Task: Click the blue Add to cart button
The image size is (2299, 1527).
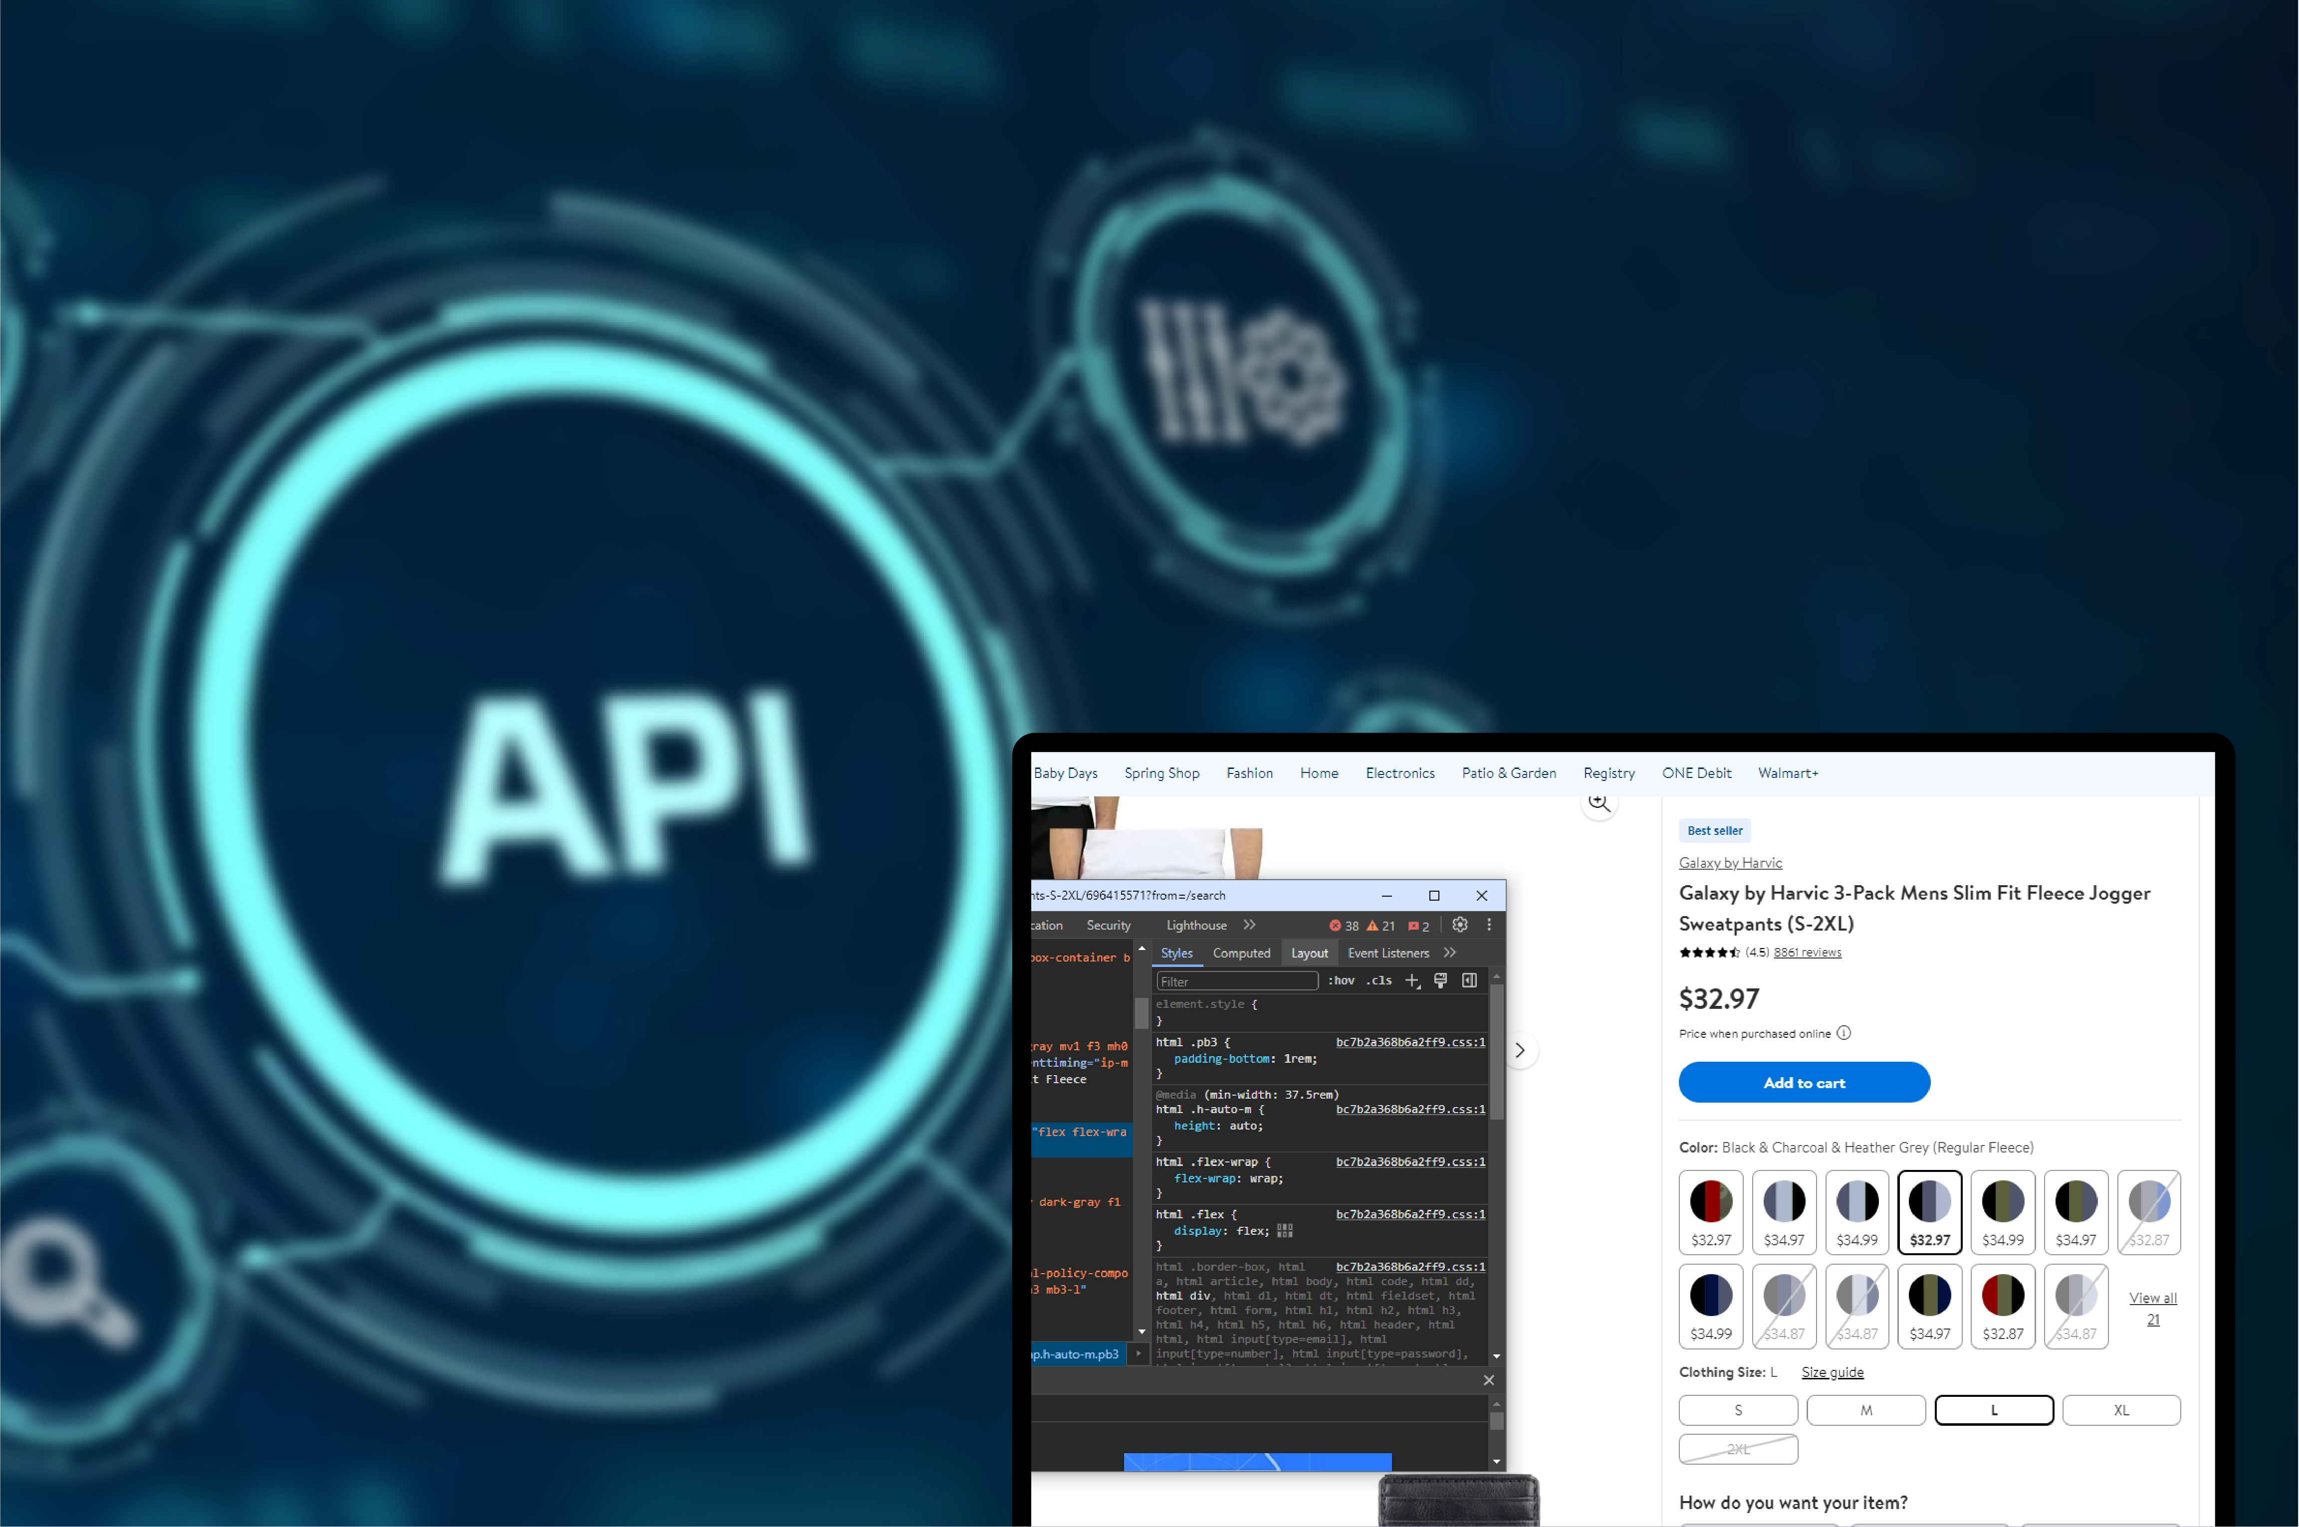Action: (1804, 1082)
